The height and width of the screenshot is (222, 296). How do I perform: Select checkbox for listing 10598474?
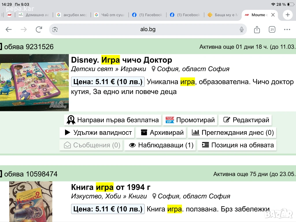(1, 174)
